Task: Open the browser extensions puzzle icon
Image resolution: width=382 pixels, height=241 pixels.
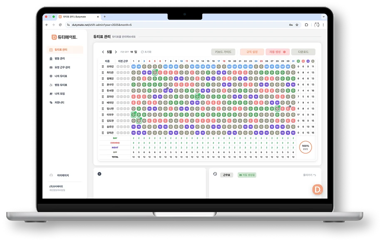Action: coord(307,25)
